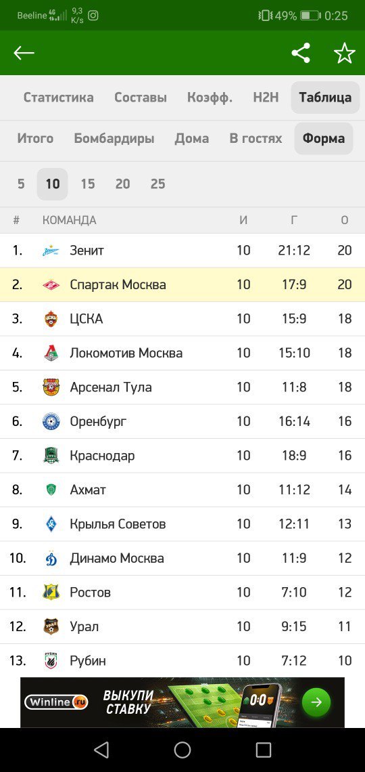Show the Бомбардиры table

tap(114, 138)
